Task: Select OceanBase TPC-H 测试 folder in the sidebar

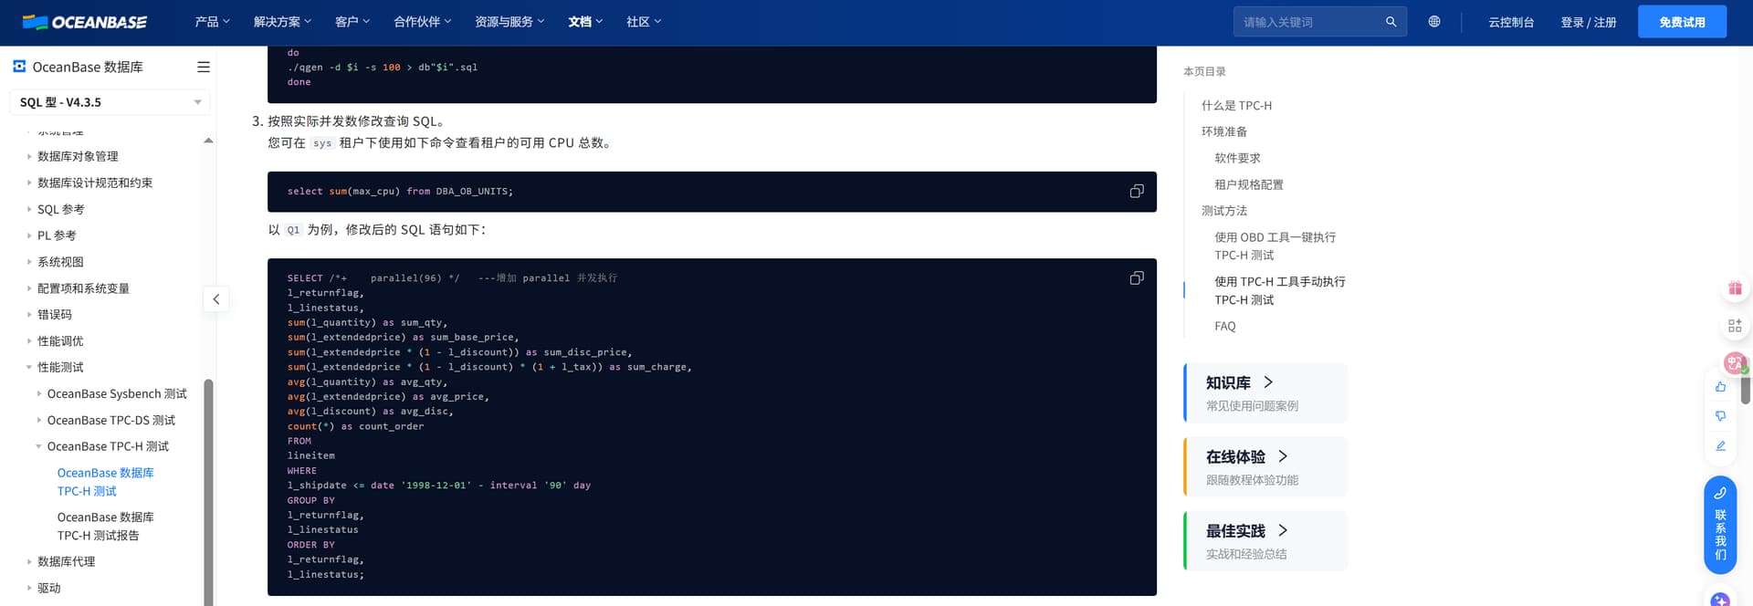Action: pyautogui.click(x=108, y=447)
